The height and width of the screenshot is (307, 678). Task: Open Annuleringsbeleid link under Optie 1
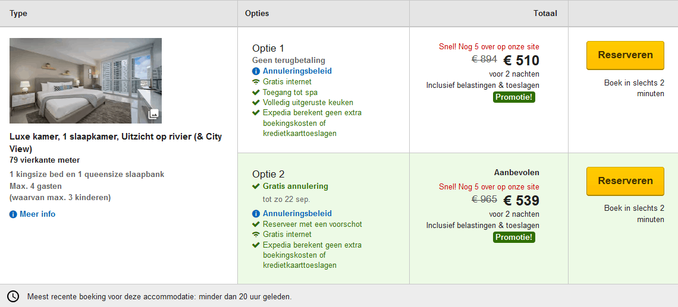pyautogui.click(x=297, y=71)
